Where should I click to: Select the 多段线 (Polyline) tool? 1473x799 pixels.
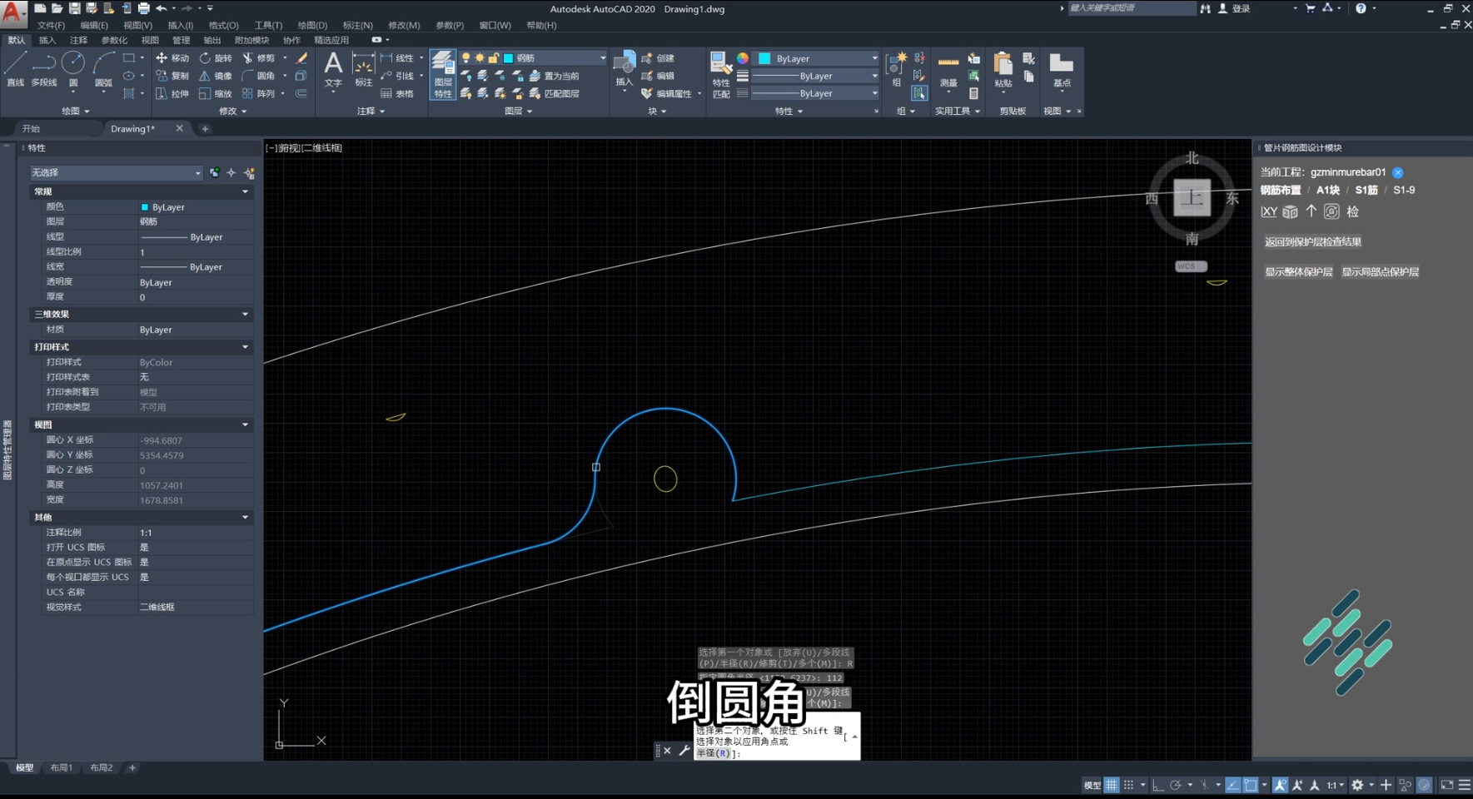coord(44,68)
